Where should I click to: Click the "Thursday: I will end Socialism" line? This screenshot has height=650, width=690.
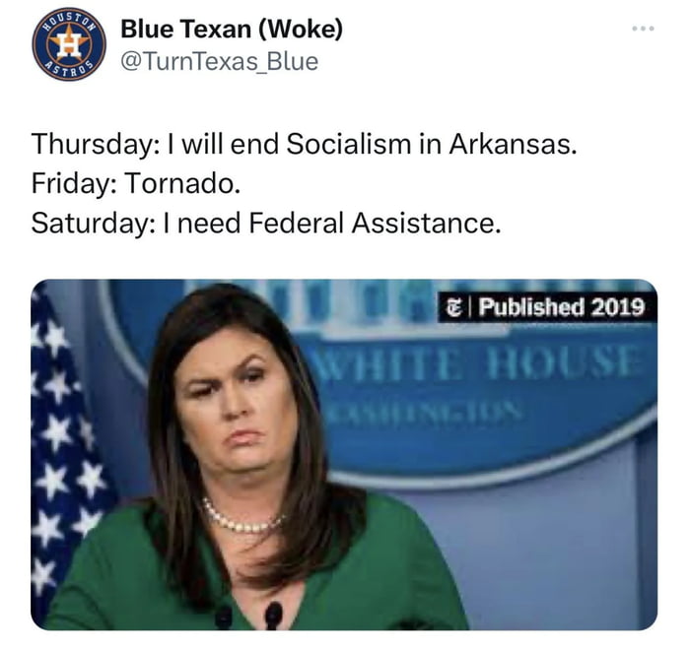(304, 144)
